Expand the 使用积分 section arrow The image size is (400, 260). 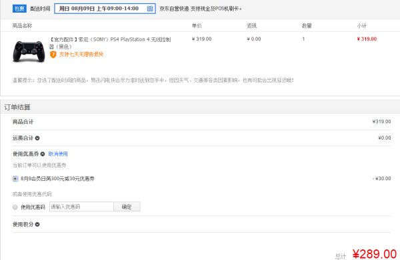click(x=37, y=224)
